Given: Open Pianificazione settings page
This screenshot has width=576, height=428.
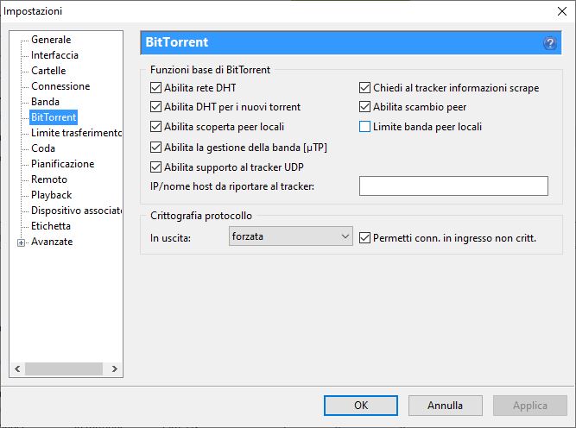Looking at the screenshot, I should (x=63, y=164).
